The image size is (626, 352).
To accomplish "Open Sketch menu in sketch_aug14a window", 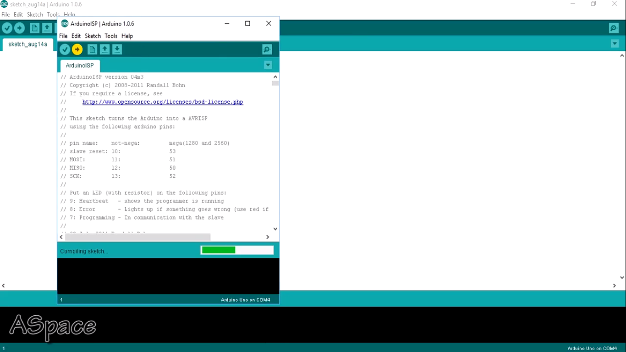I will click(35, 15).
